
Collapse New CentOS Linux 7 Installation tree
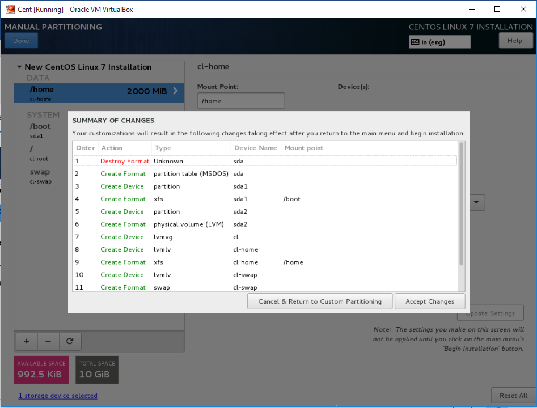[x=19, y=67]
